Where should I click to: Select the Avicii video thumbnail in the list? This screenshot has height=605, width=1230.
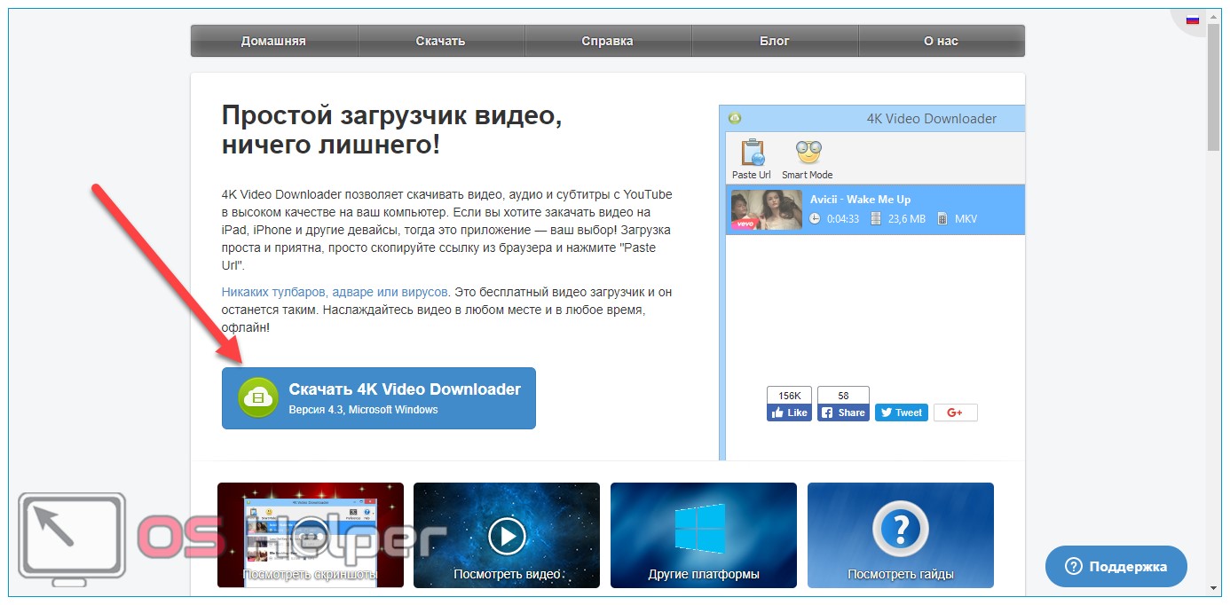coord(767,209)
